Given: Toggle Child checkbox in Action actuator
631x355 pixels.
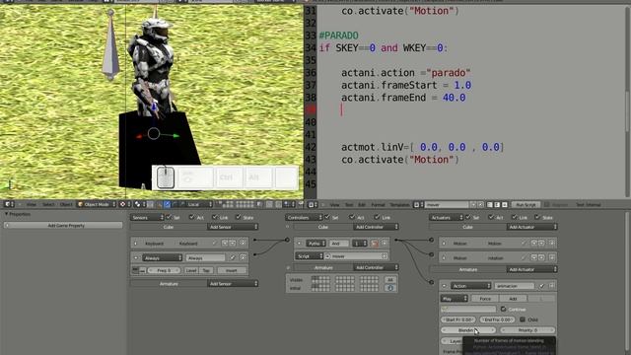Looking at the screenshot, I should 523,319.
